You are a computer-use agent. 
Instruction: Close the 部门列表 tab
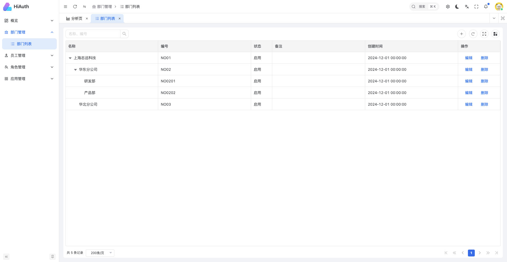pos(120,18)
